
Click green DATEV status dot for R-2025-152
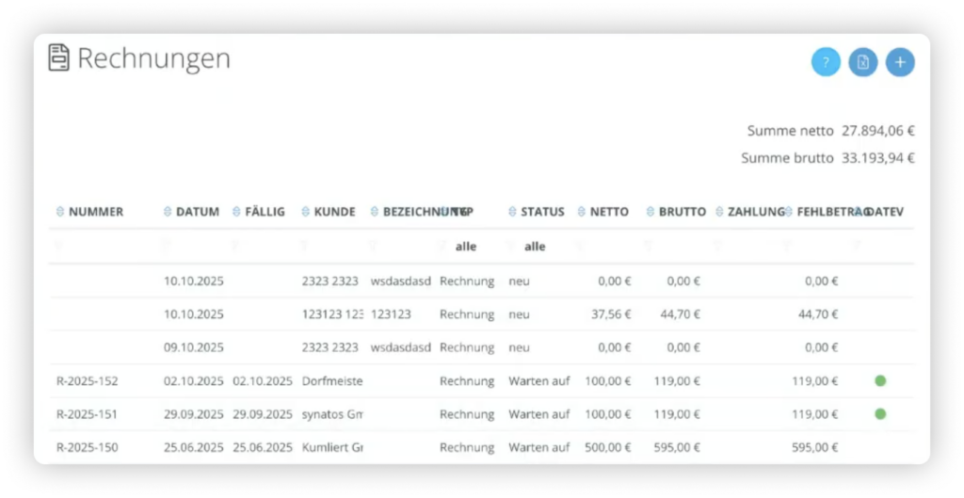click(x=880, y=381)
